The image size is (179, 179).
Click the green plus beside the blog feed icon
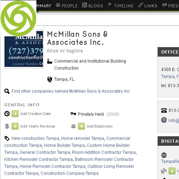[172, 171]
